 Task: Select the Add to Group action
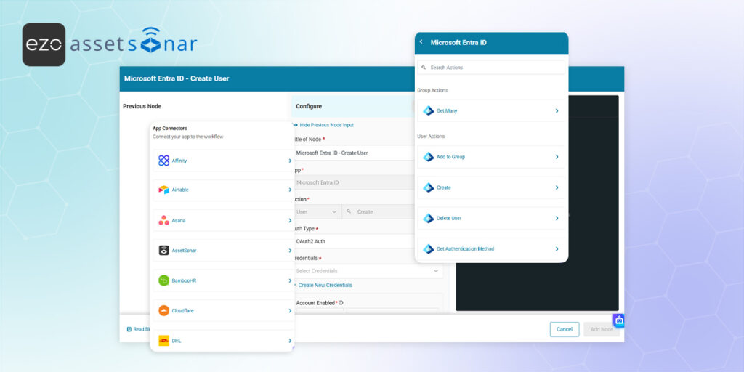click(x=491, y=157)
